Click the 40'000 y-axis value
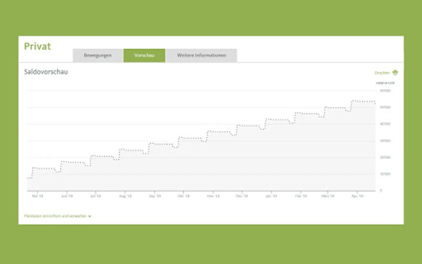Image resolution: width=422 pixels, height=264 pixels. [385, 124]
